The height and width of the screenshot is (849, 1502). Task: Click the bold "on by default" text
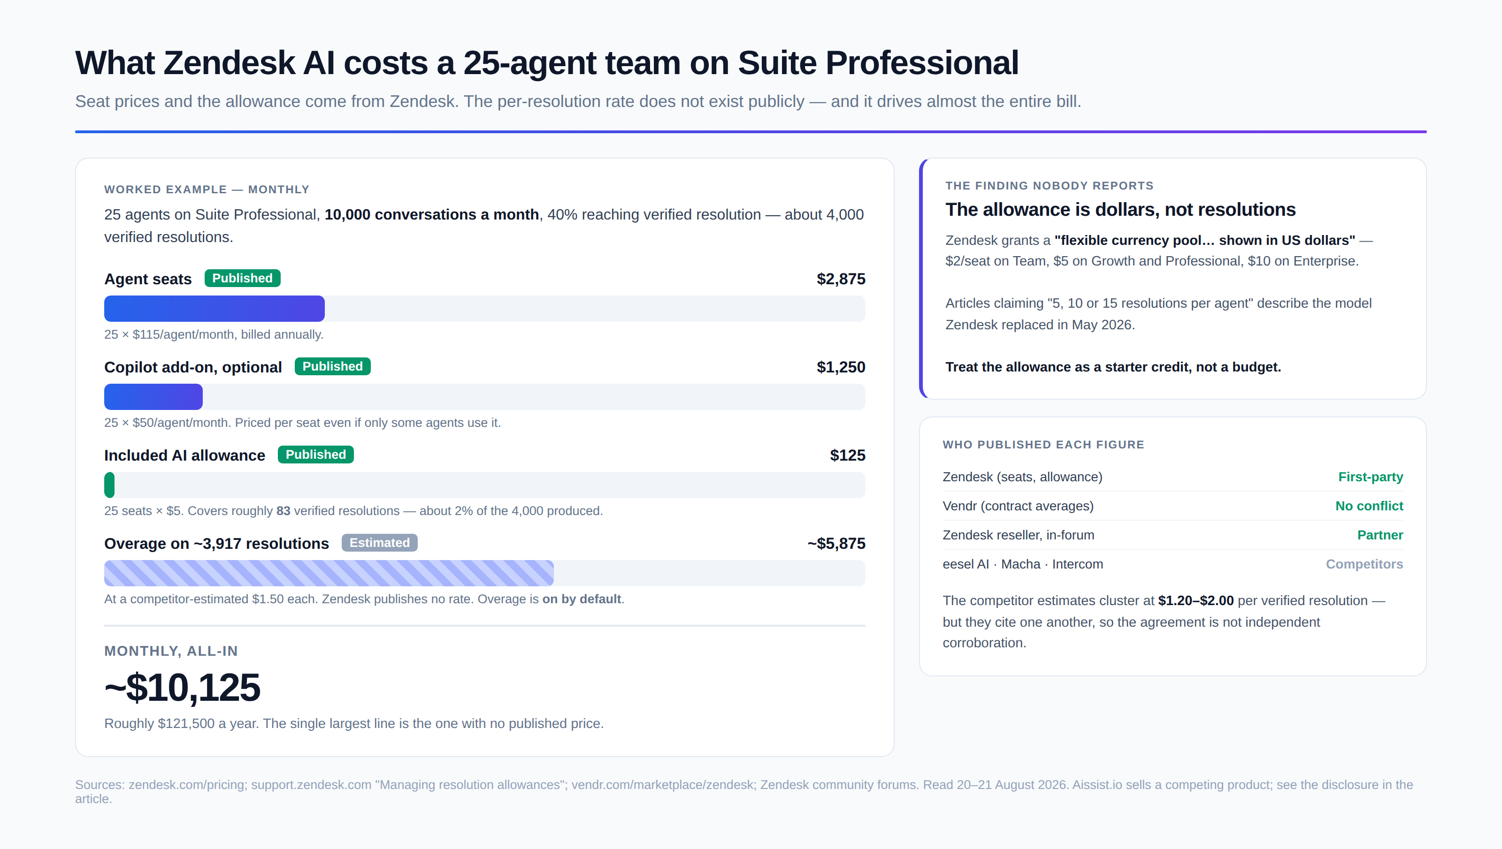point(582,599)
